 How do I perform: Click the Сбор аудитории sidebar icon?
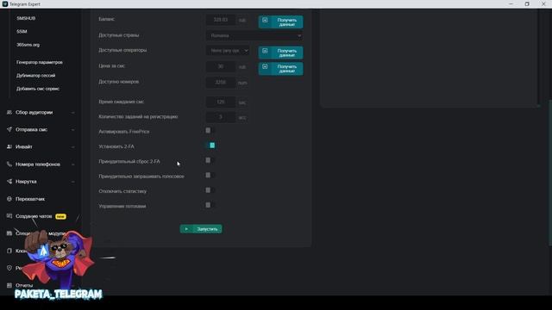[9, 112]
